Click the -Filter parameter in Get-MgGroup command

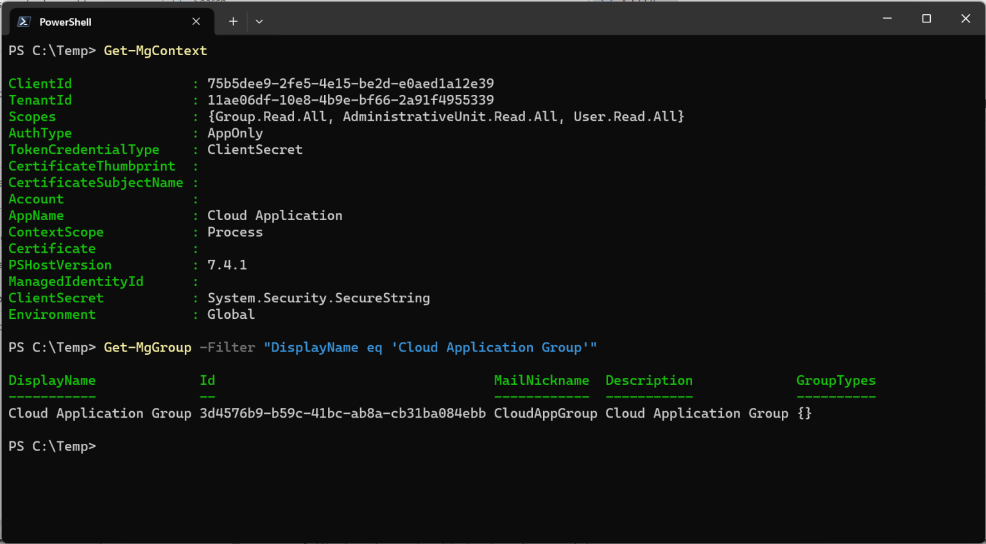click(227, 348)
